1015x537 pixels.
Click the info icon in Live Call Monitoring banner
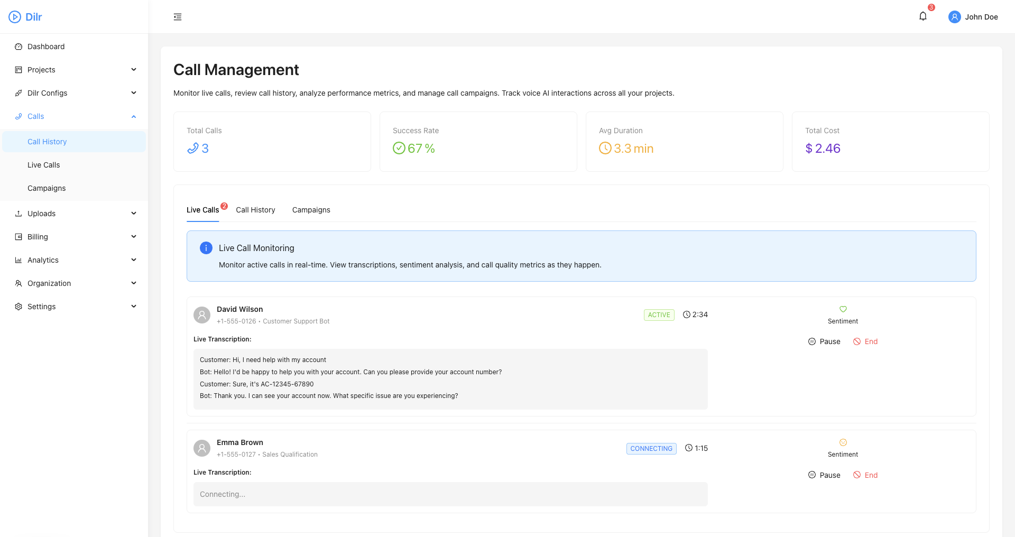click(x=206, y=247)
